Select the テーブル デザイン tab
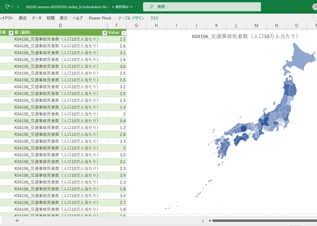 (131, 18)
